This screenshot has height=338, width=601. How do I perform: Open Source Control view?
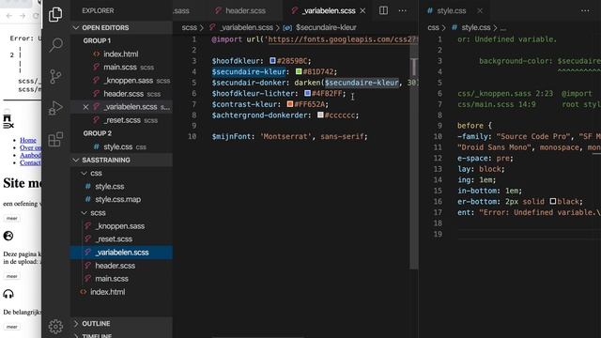click(x=55, y=77)
